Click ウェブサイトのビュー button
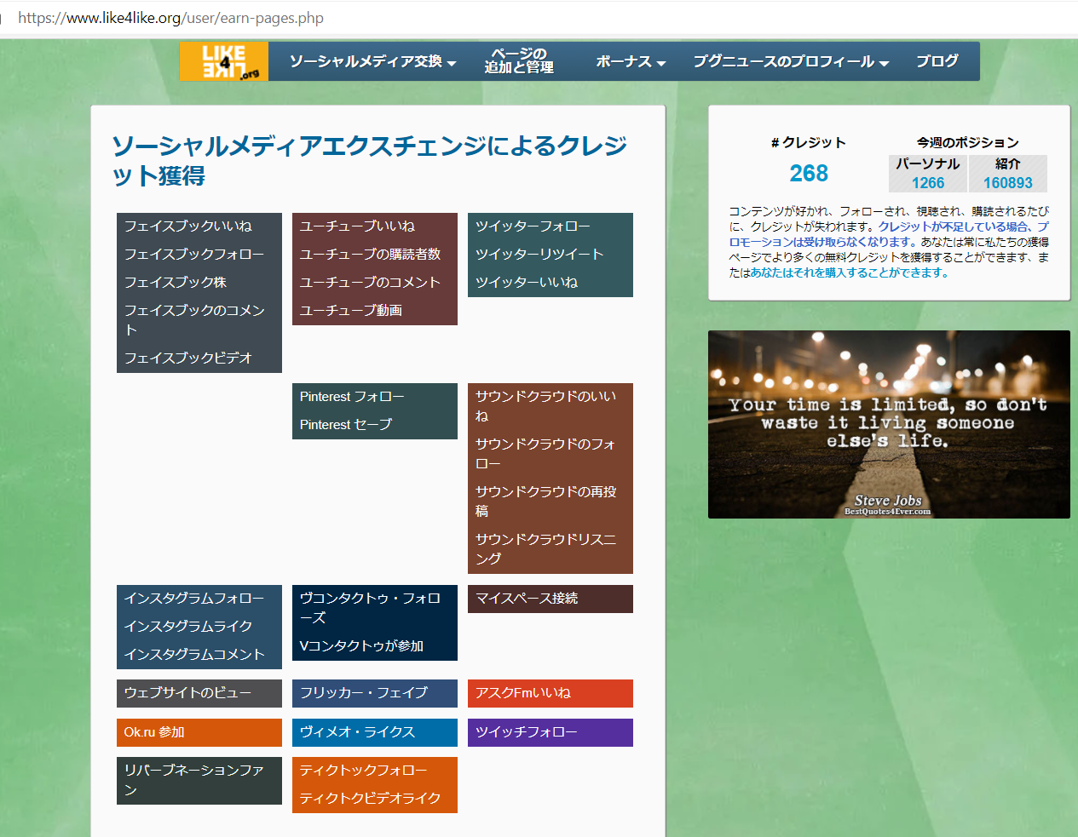The image size is (1078, 837). [199, 693]
